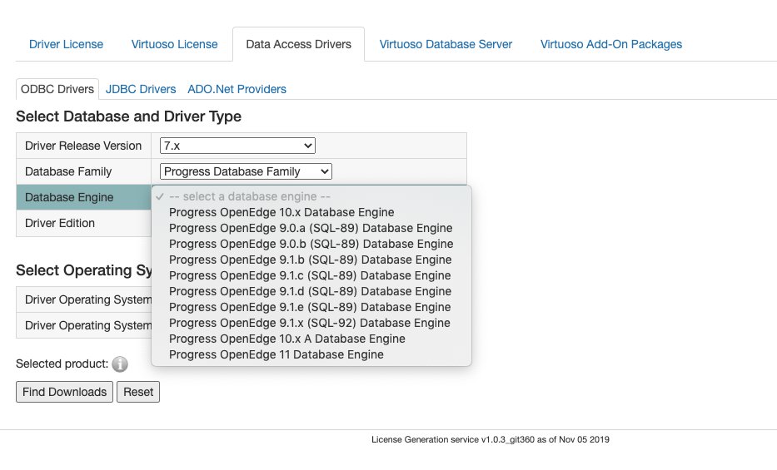Screen dimensions: 777x470
Task: Choose Progress OpenEdge 11 Database Engine
Action: (x=311, y=354)
